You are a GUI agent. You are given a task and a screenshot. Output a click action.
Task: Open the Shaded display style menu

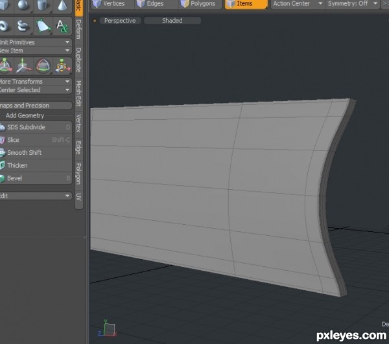tap(172, 21)
